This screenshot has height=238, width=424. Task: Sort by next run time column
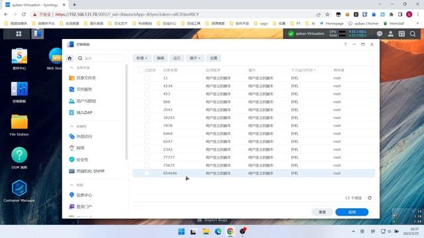tap(303, 70)
